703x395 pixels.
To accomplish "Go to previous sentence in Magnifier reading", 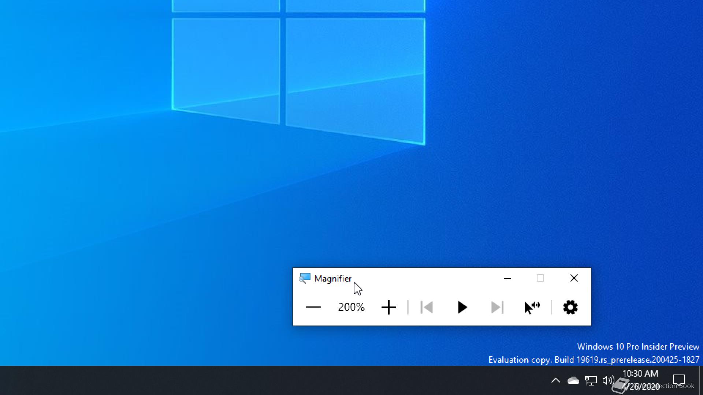I will (x=427, y=307).
